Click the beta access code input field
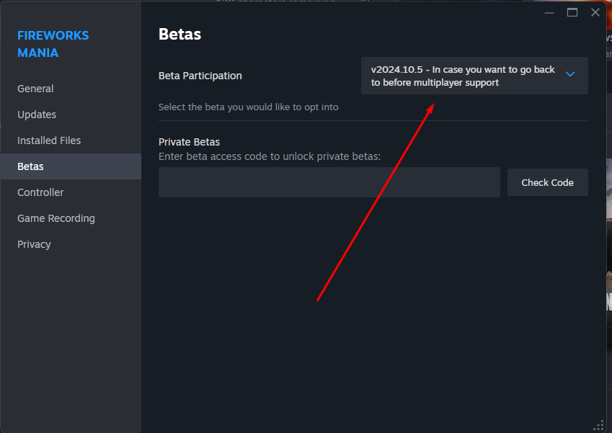612x433 pixels. click(x=329, y=182)
